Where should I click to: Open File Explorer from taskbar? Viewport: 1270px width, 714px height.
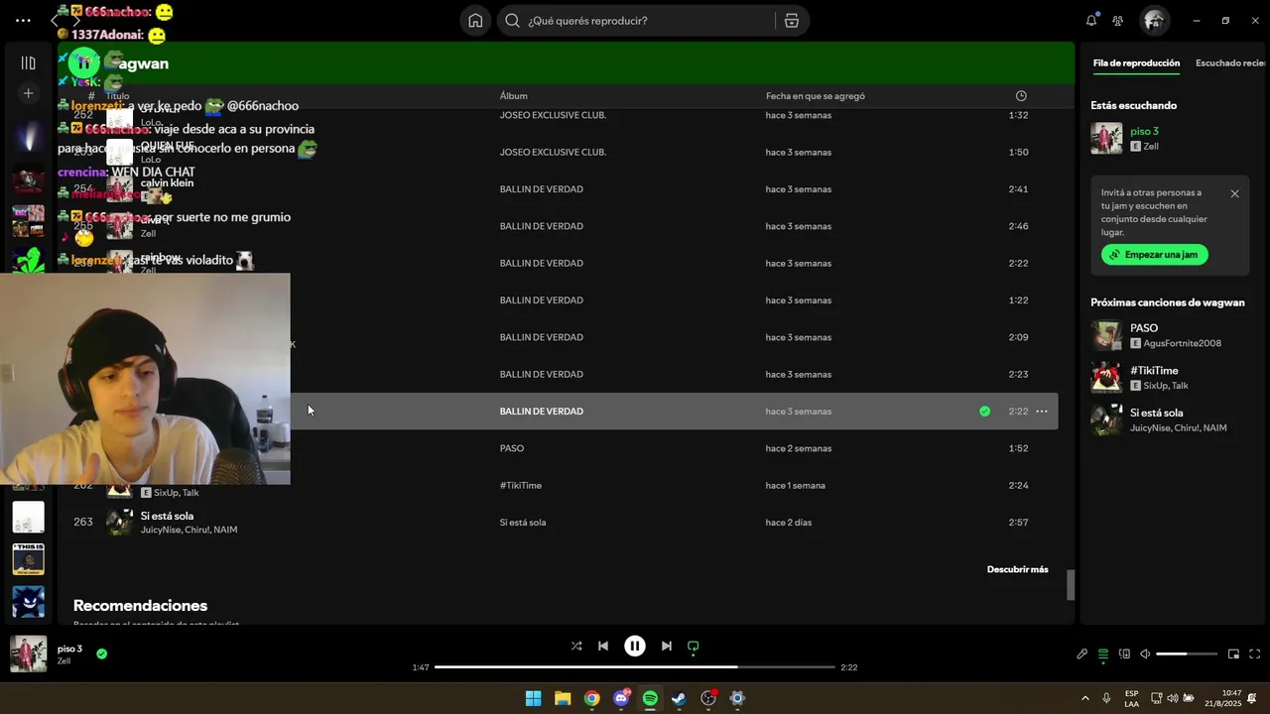563,698
